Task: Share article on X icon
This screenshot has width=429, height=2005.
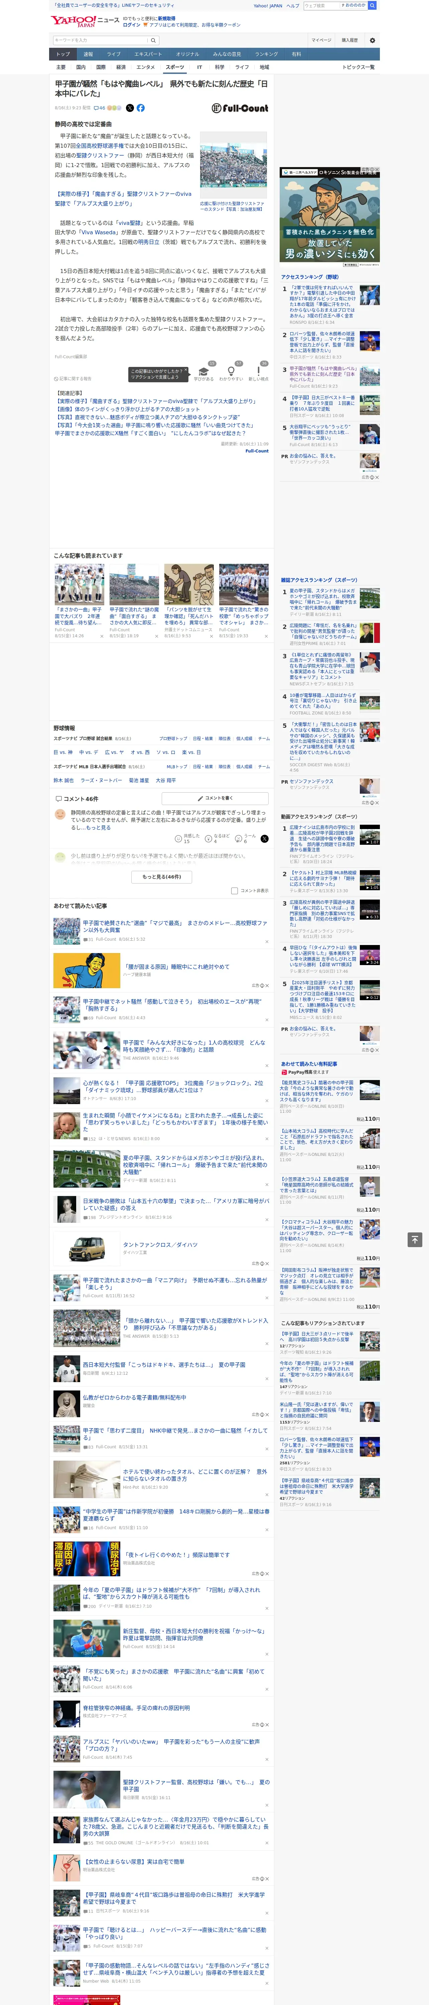Action: coord(130,108)
